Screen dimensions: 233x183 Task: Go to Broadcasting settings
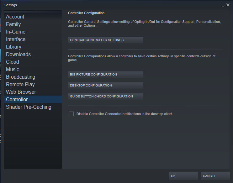pos(21,77)
